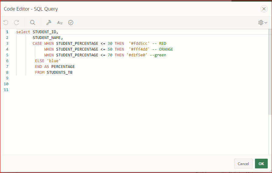Click the Undo arrow icon
Screen dimensions: 272x173
coord(6,23)
